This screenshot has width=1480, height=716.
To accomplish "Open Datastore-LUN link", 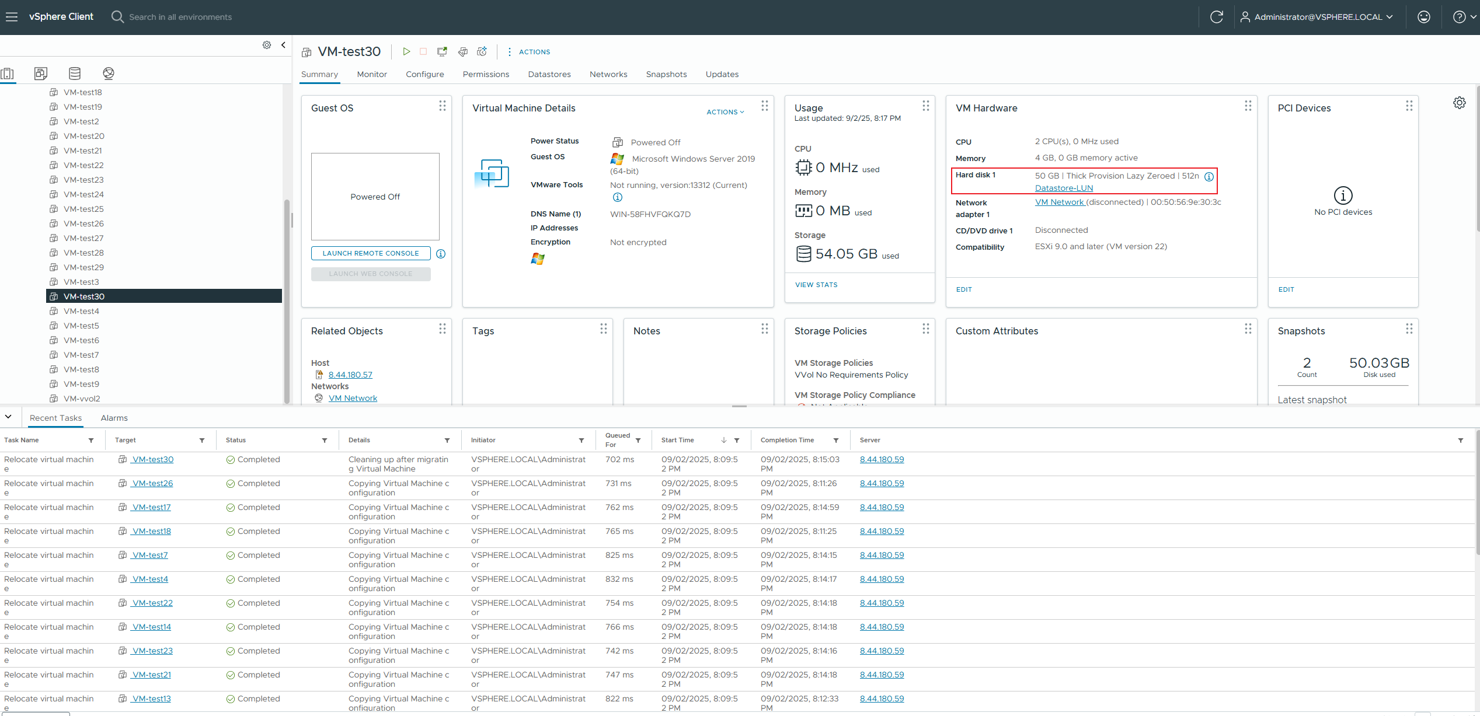I will point(1064,188).
